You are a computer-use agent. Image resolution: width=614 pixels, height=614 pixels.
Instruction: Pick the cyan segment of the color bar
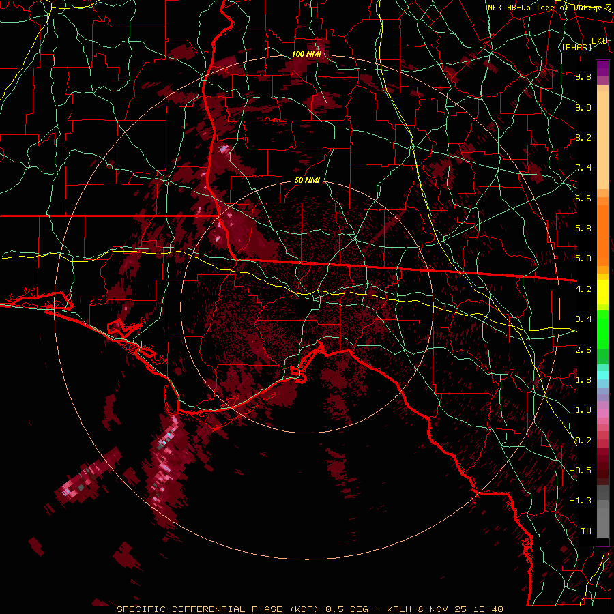[602, 375]
